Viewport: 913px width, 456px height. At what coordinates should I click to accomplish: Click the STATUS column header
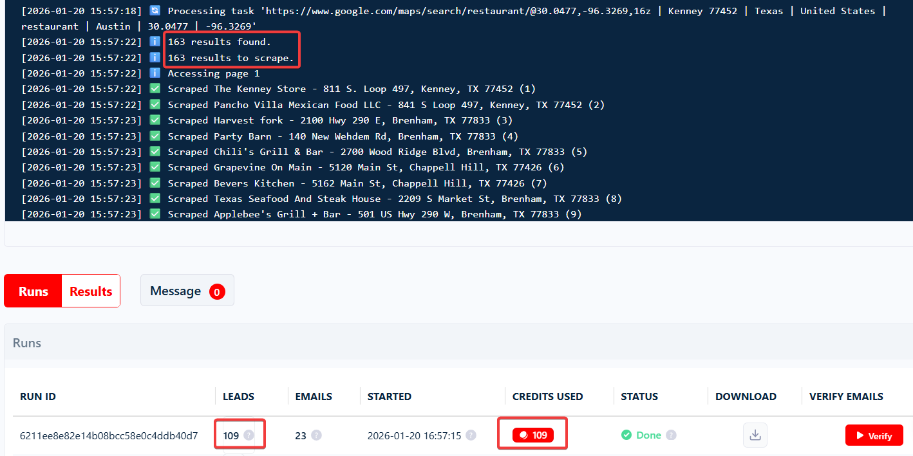pyautogui.click(x=639, y=397)
